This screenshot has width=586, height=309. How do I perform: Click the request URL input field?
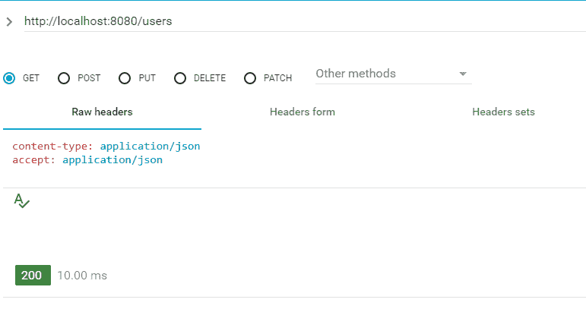(x=304, y=21)
